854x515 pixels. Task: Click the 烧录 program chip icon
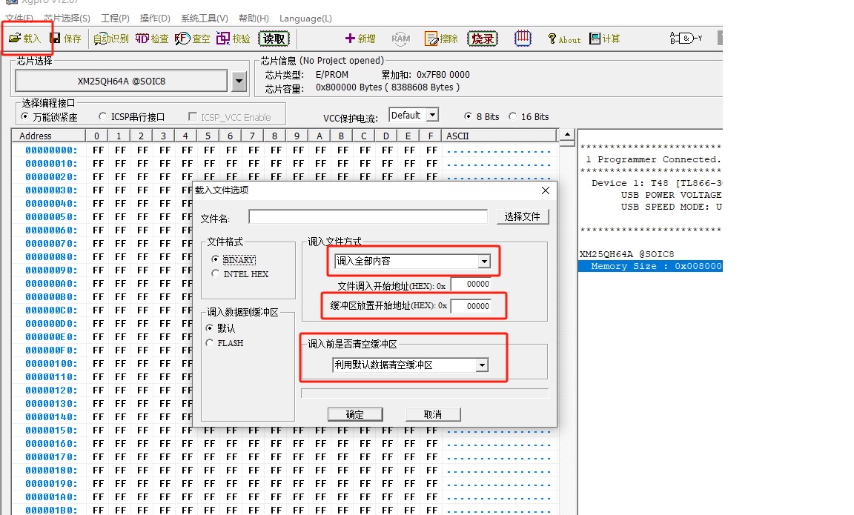482,39
